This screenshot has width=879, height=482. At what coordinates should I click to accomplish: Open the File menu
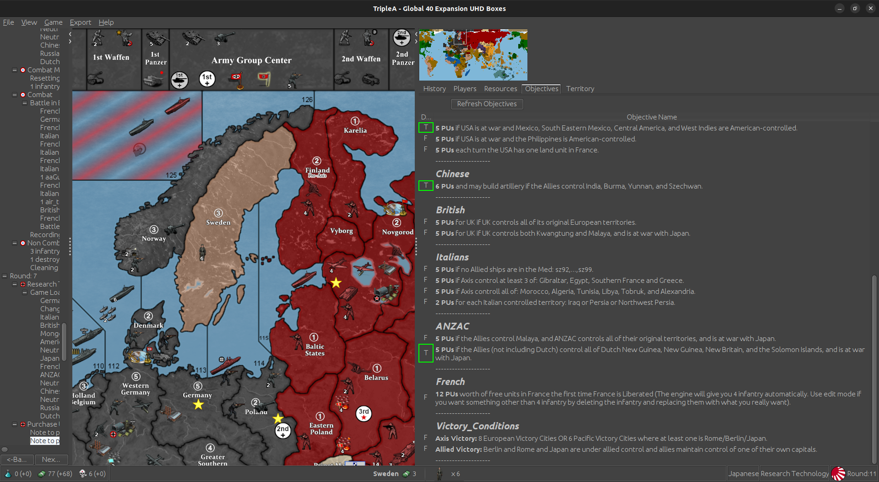(x=8, y=22)
